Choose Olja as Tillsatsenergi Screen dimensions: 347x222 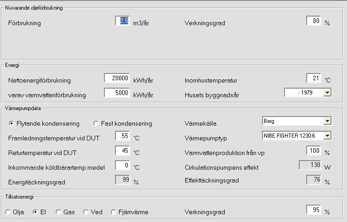[x=8, y=212]
